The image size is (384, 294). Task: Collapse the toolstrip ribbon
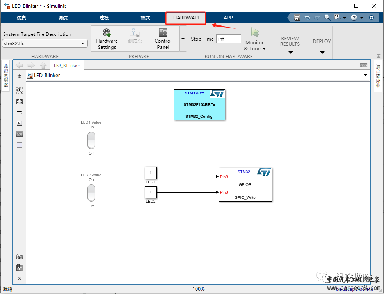click(379, 56)
